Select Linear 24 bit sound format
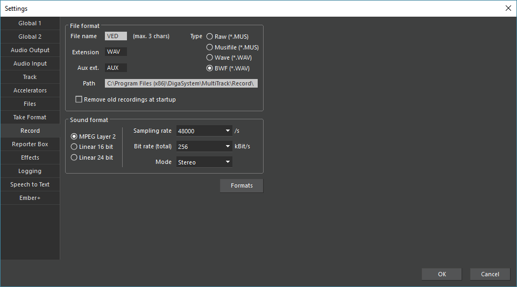Viewport: 517px width, 287px height. [74, 157]
